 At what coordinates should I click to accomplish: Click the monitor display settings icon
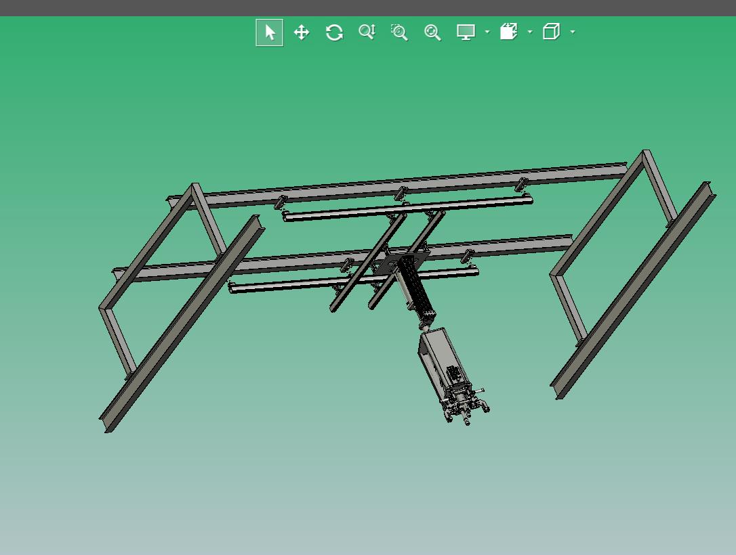(x=466, y=32)
